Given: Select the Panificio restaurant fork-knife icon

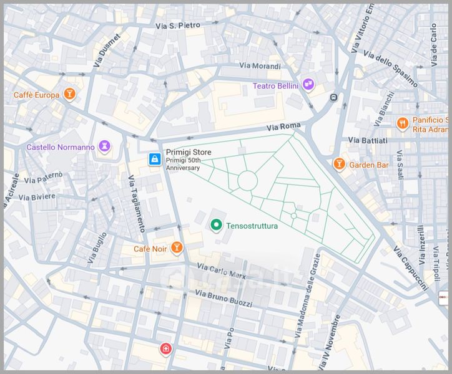Looking at the screenshot, I should 402,123.
